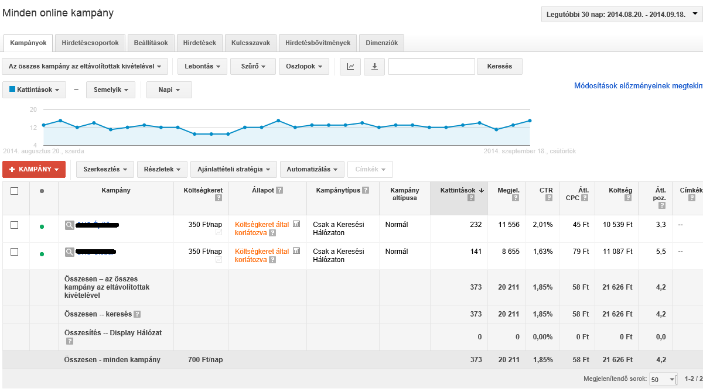
Task: Open help icon under Összesítés -- Display Hálózat
Action: [69, 341]
